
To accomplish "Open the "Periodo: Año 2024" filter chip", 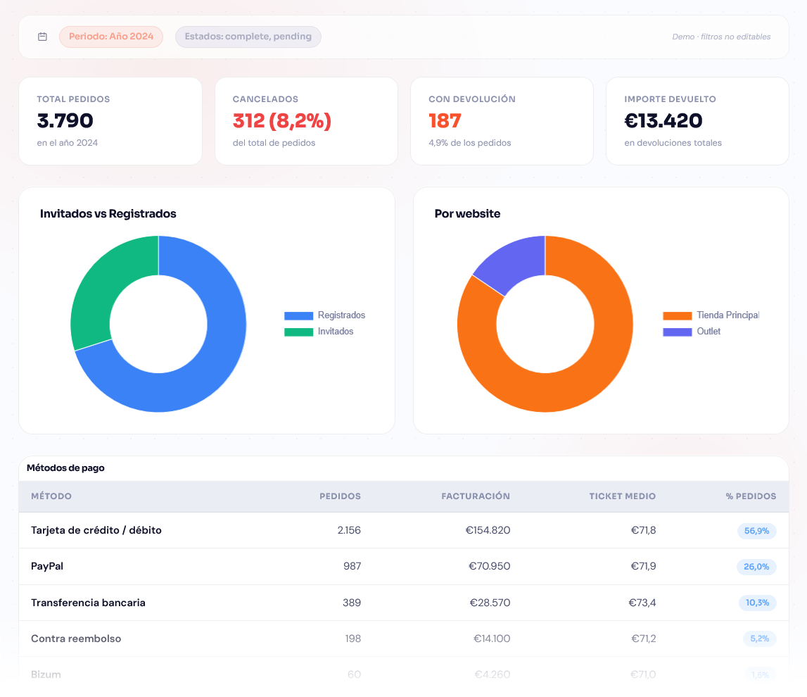I will coord(110,37).
